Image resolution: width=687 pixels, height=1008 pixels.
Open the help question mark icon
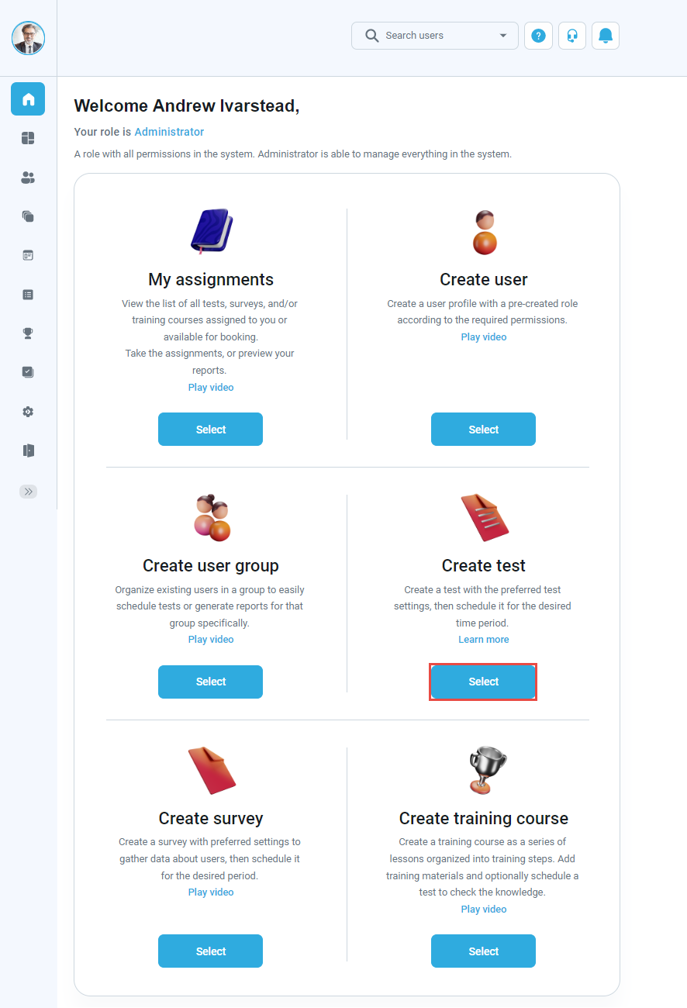(538, 36)
